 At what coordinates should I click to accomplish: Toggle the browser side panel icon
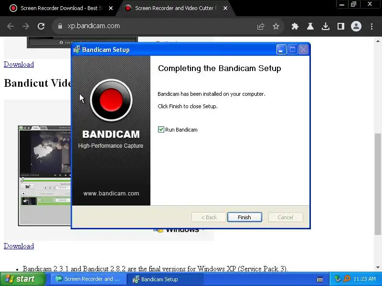341,26
